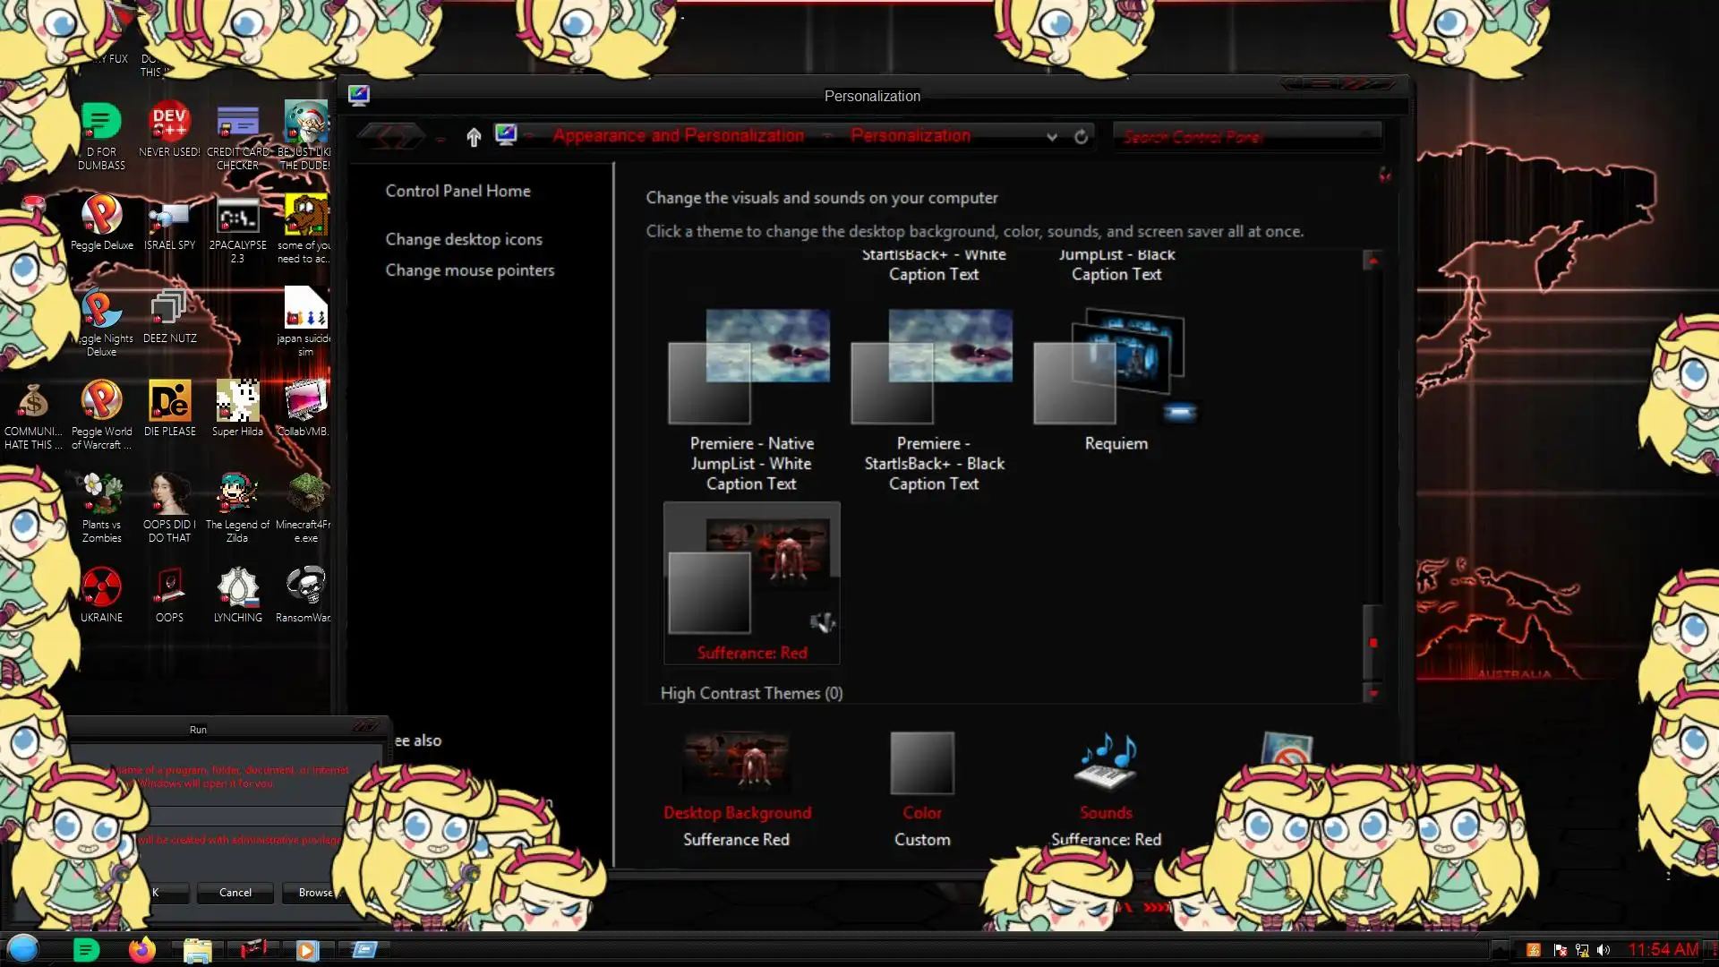Click the refresh icon in address bar
The width and height of the screenshot is (1719, 967).
(1081, 136)
